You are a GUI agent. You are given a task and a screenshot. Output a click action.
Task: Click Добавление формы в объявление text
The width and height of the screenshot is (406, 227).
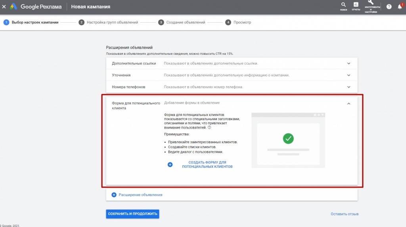[x=192, y=103]
